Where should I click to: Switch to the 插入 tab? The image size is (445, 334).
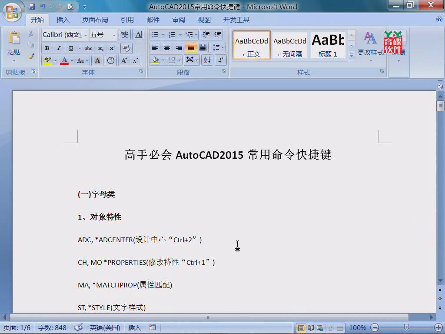click(x=63, y=20)
